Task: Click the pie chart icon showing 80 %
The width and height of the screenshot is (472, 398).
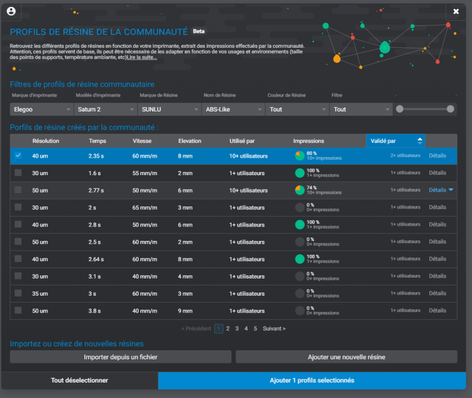Action: pyautogui.click(x=300, y=156)
